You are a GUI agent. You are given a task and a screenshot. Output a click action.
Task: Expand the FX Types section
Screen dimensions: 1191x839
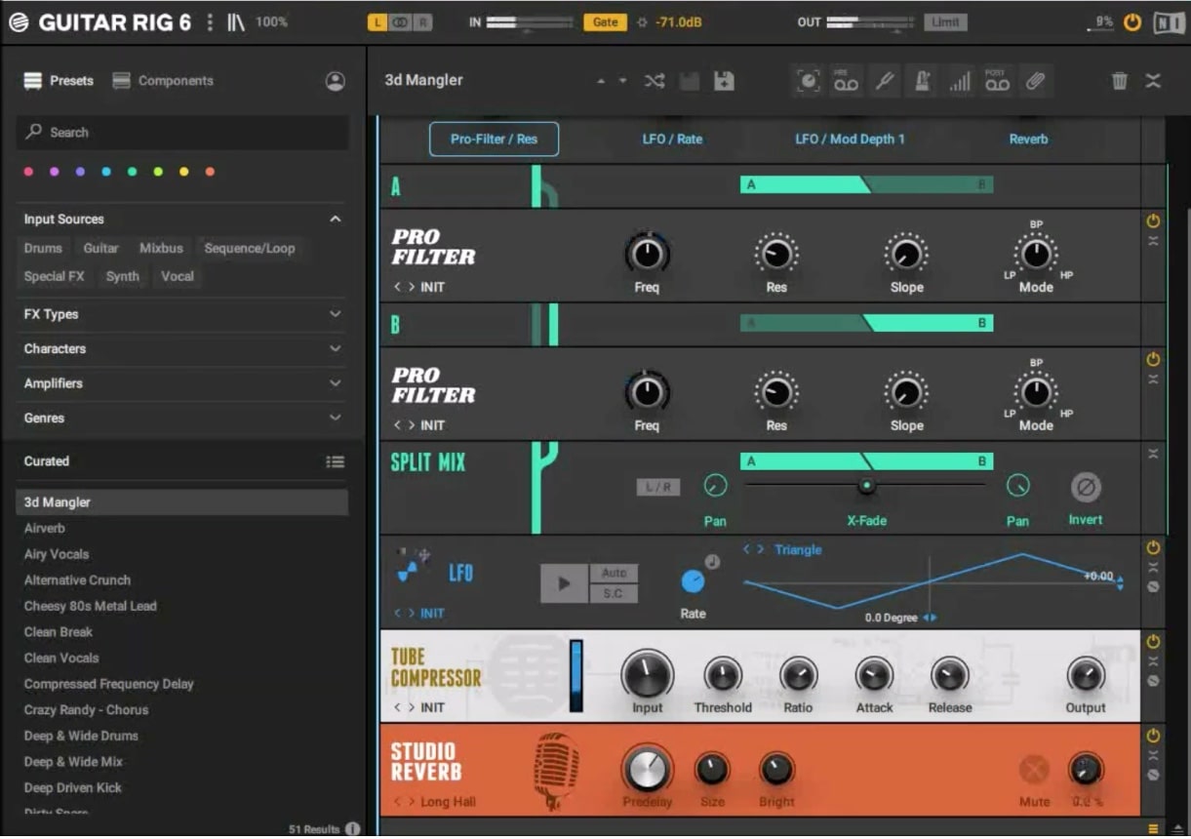click(x=336, y=314)
